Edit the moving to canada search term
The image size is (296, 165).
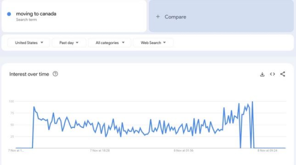pyautogui.click(x=36, y=14)
